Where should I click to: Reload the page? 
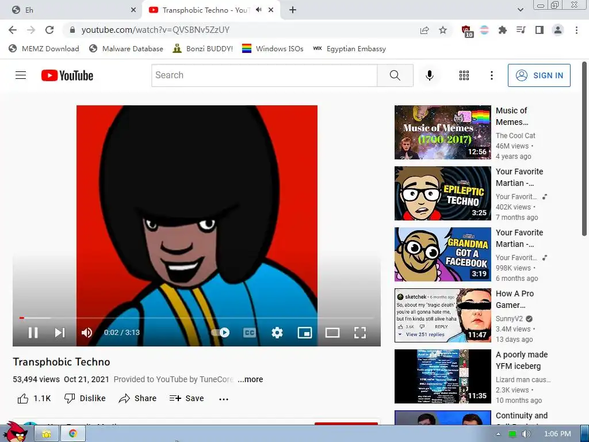tap(49, 30)
